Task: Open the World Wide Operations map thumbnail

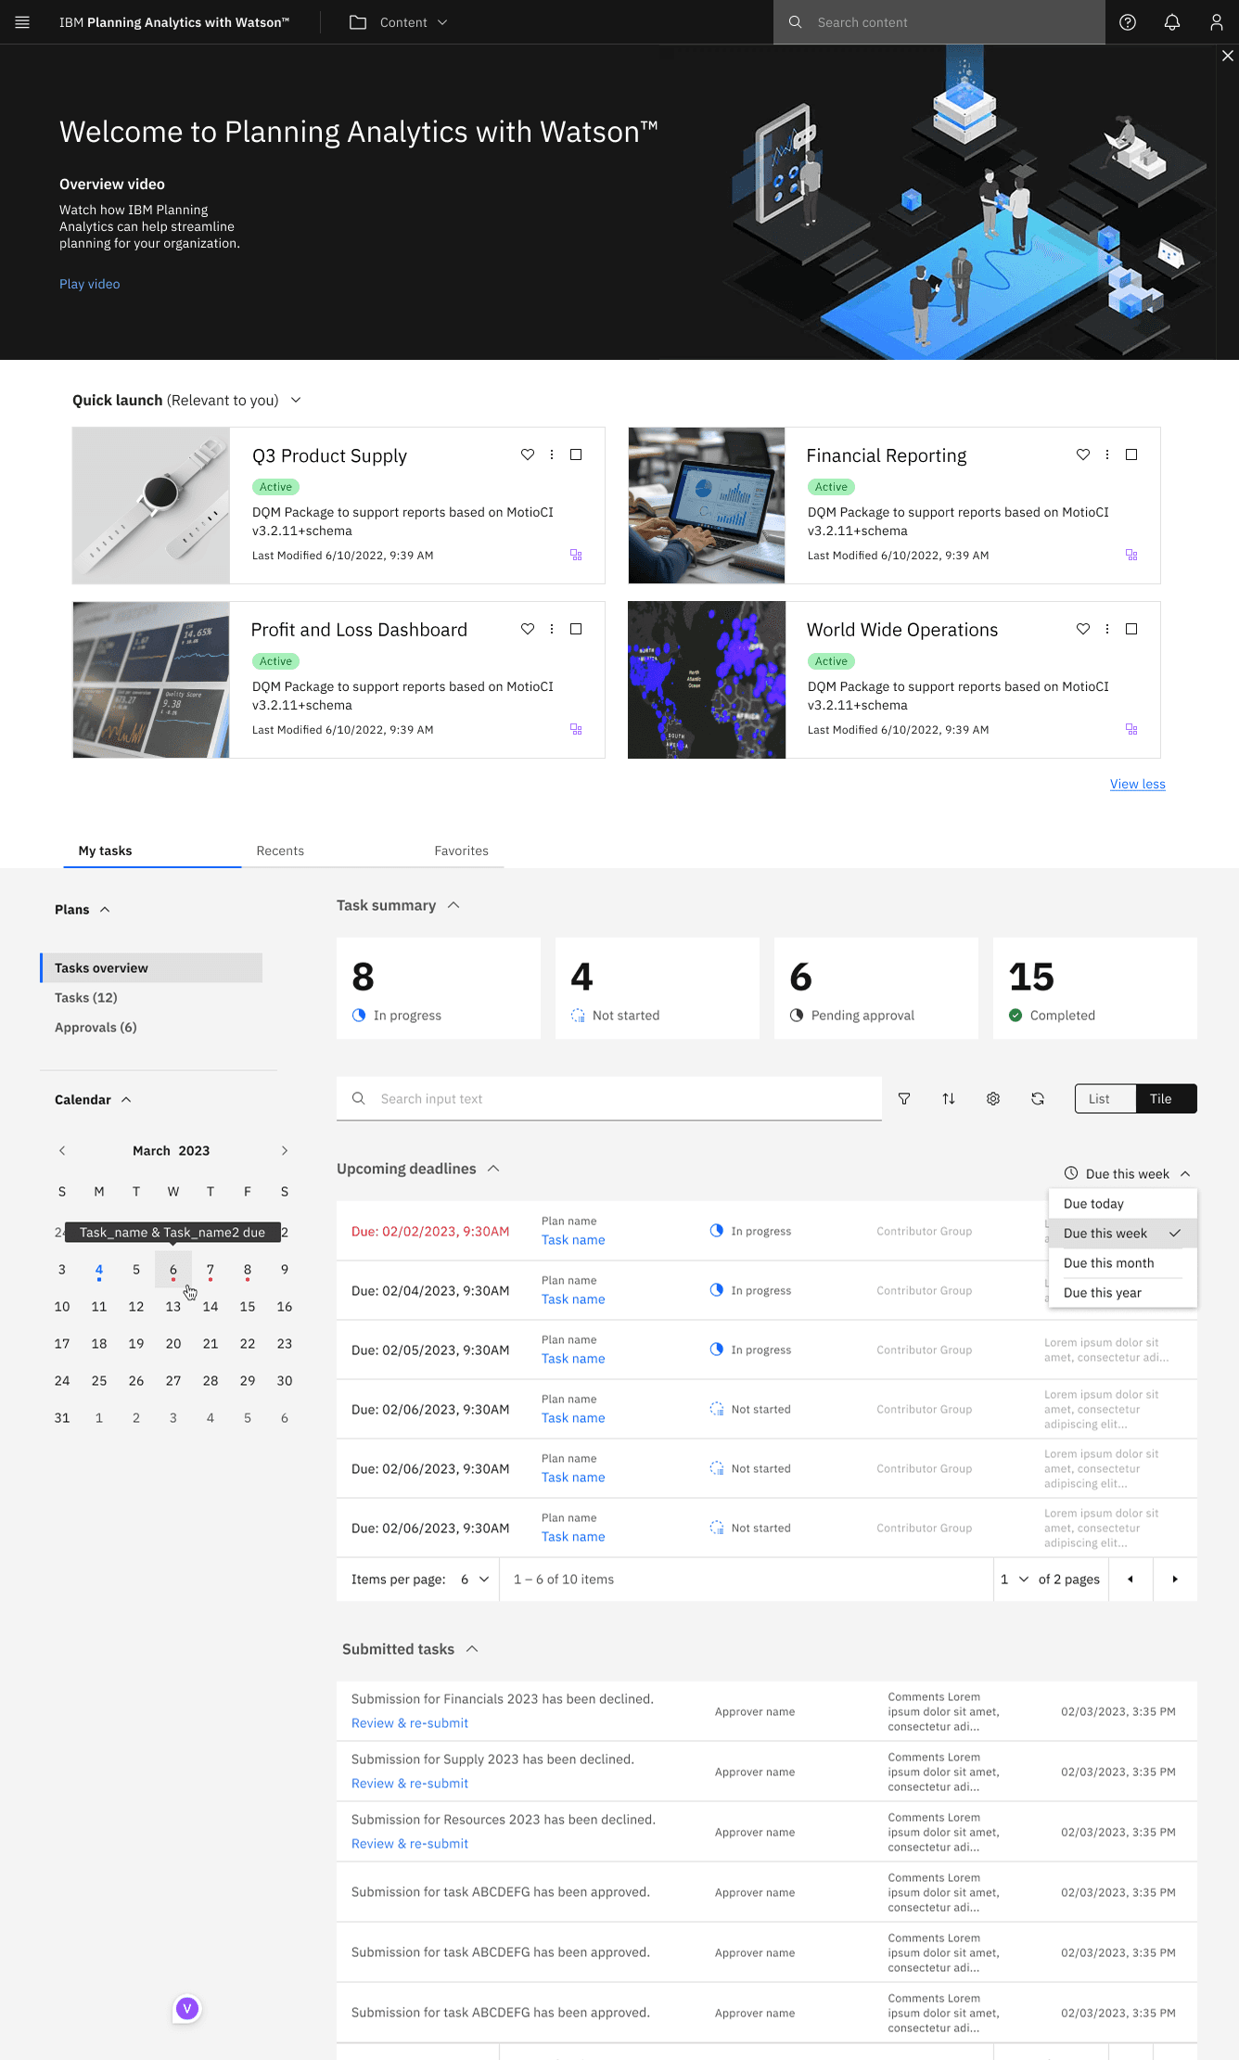Action: (707, 680)
